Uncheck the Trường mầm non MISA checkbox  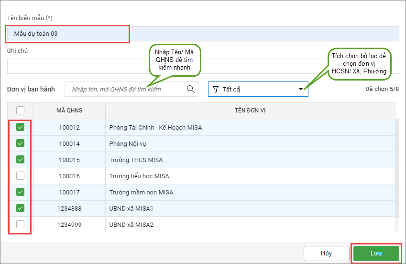click(x=21, y=192)
